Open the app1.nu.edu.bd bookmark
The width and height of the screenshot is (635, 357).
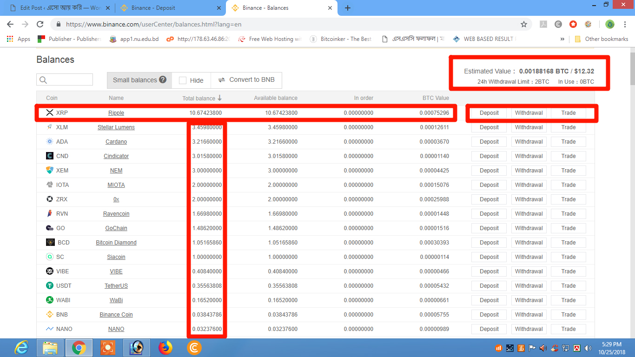tap(134, 39)
